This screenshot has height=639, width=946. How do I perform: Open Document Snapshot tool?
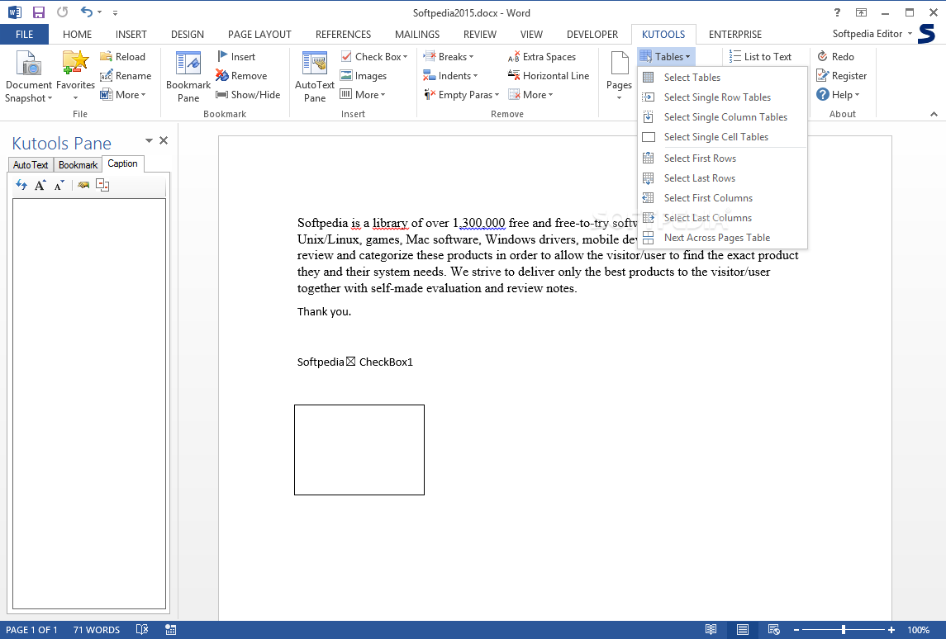point(28,77)
